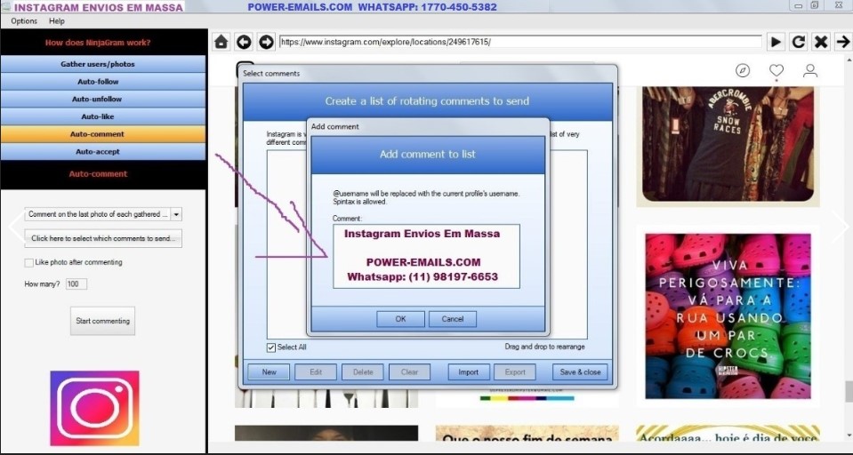This screenshot has height=455, width=853.
Task: Click the Edit button
Action: (x=316, y=371)
